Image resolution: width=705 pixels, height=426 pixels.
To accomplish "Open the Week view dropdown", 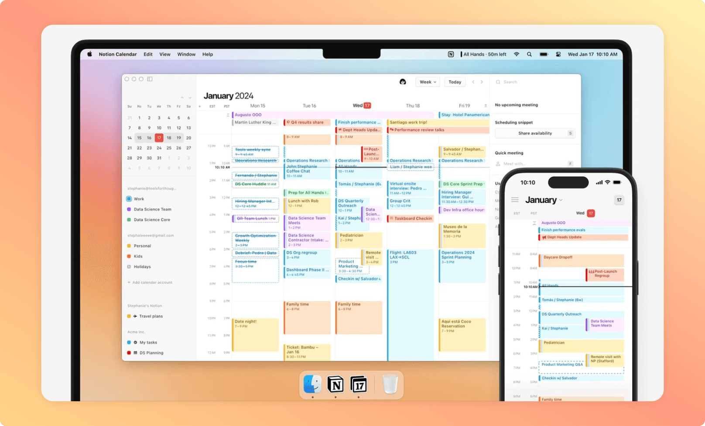I will point(428,82).
